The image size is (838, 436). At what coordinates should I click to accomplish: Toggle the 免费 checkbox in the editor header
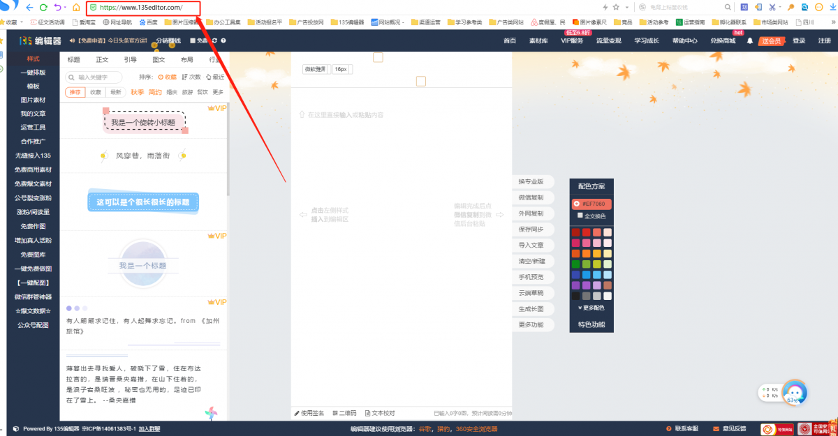193,40
